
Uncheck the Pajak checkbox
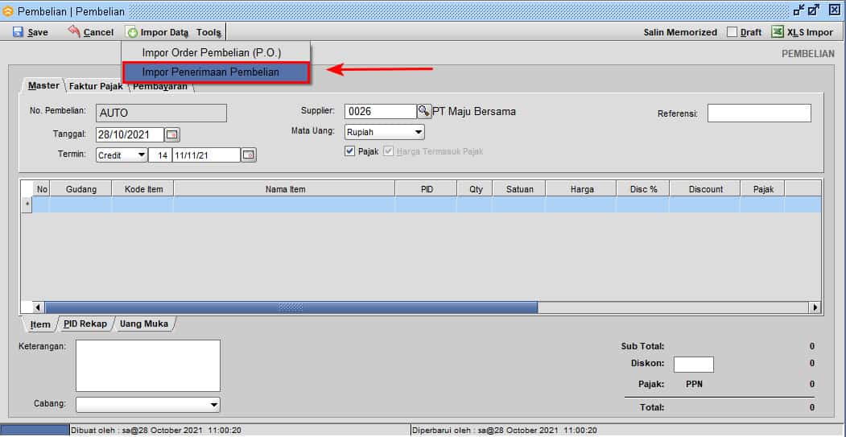[349, 151]
